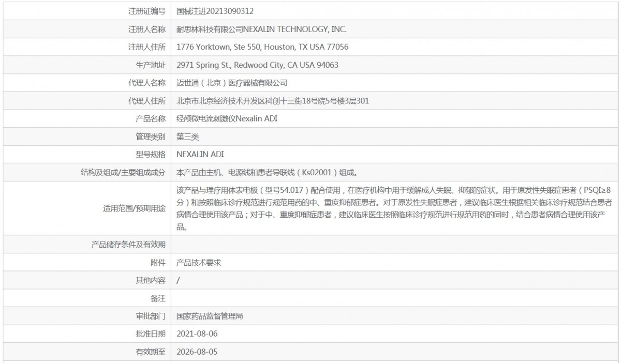
Task: Select approving department '国家药品监督管理局'
Action: tap(210, 316)
